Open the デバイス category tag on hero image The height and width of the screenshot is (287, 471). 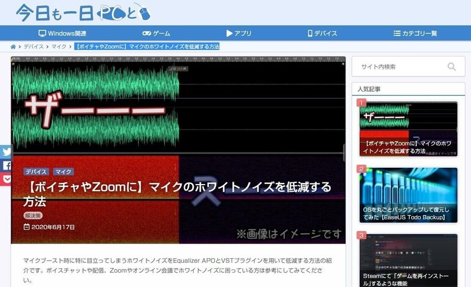tap(36, 171)
